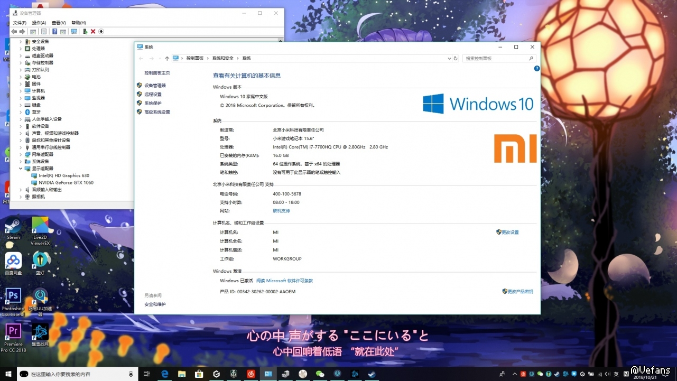Open 高级系统设置 in the sidebar
The height and width of the screenshot is (381, 677).
[157, 112]
